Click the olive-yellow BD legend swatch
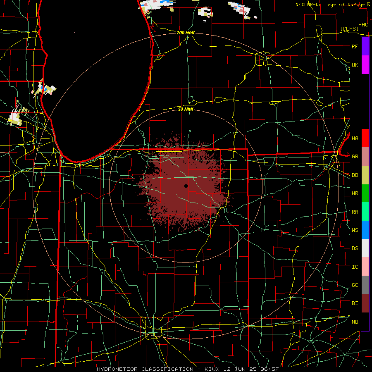 365,175
